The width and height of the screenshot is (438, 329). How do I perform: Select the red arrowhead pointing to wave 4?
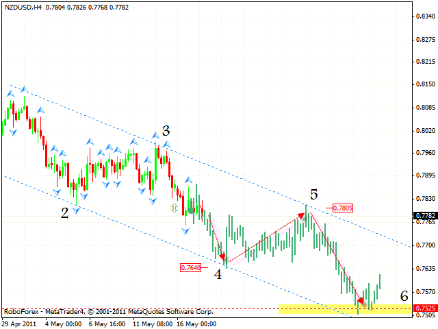click(222, 256)
